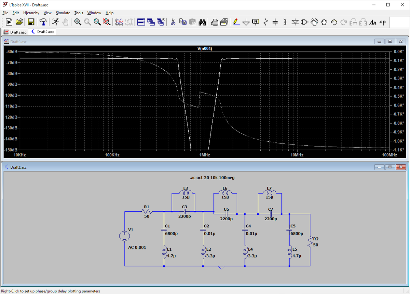This screenshot has width=410, height=294.
Task: Open the Help menu
Action: 109,13
